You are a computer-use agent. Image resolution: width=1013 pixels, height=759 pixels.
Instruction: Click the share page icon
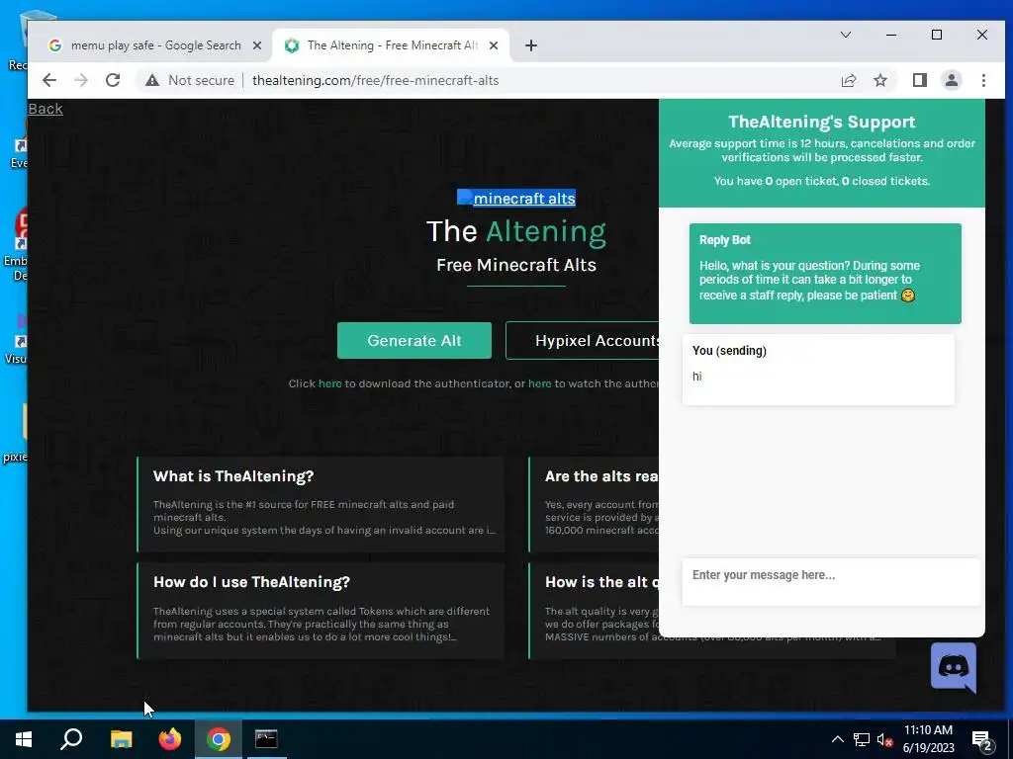tap(848, 80)
